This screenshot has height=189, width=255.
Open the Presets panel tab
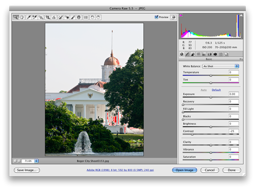[221, 54]
